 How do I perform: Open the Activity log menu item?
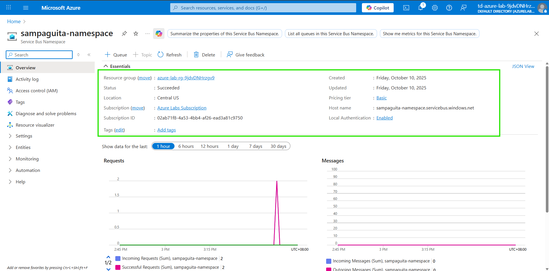click(x=27, y=79)
